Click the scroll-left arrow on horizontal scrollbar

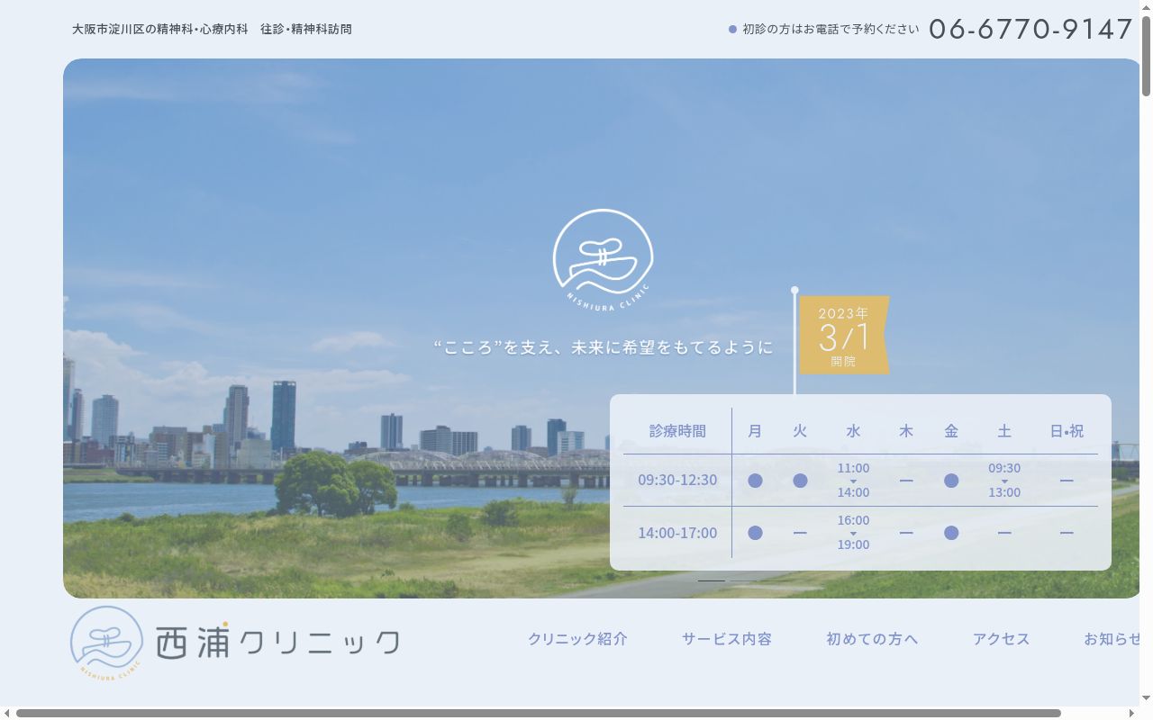coord(6,714)
